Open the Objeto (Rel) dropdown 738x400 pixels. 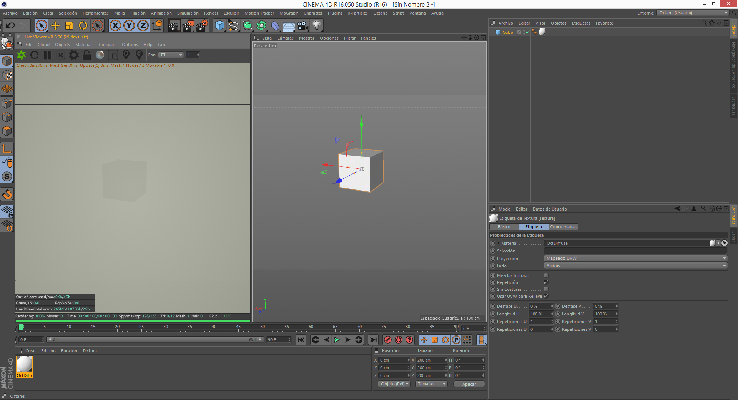(x=394, y=384)
